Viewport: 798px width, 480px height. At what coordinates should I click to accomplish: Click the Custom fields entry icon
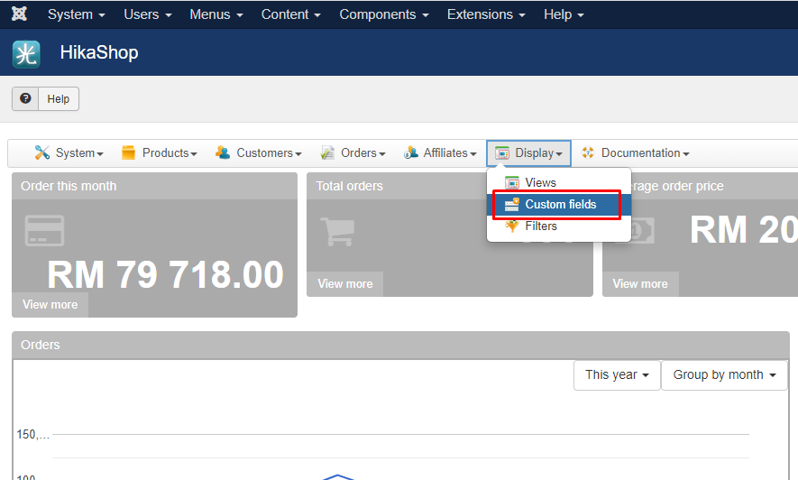click(x=512, y=204)
